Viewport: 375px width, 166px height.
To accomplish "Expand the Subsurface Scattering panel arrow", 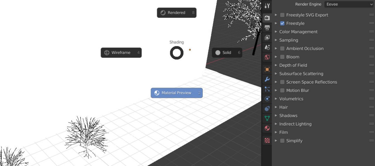I will tap(276, 74).
